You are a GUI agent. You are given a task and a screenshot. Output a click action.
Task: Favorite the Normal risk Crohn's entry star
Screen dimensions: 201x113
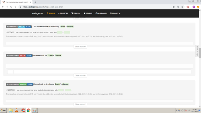pos(8,84)
